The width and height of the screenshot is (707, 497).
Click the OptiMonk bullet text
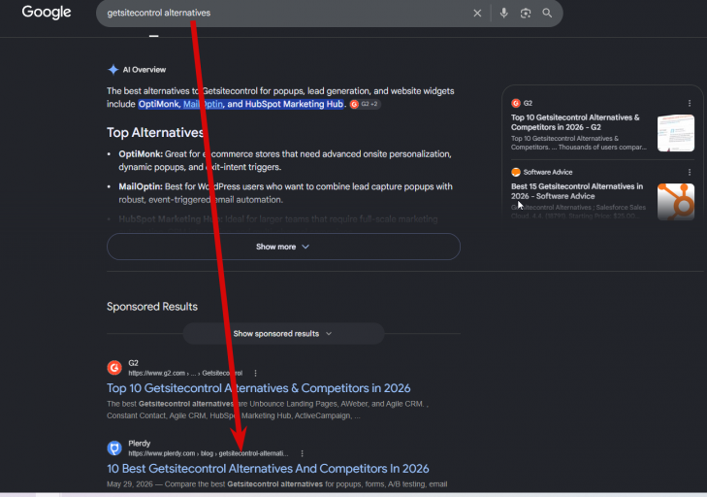coord(285,160)
